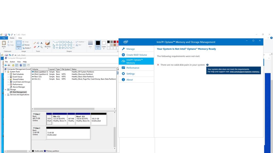Expand the Task Scheduler tree node

click(x=8, y=74)
